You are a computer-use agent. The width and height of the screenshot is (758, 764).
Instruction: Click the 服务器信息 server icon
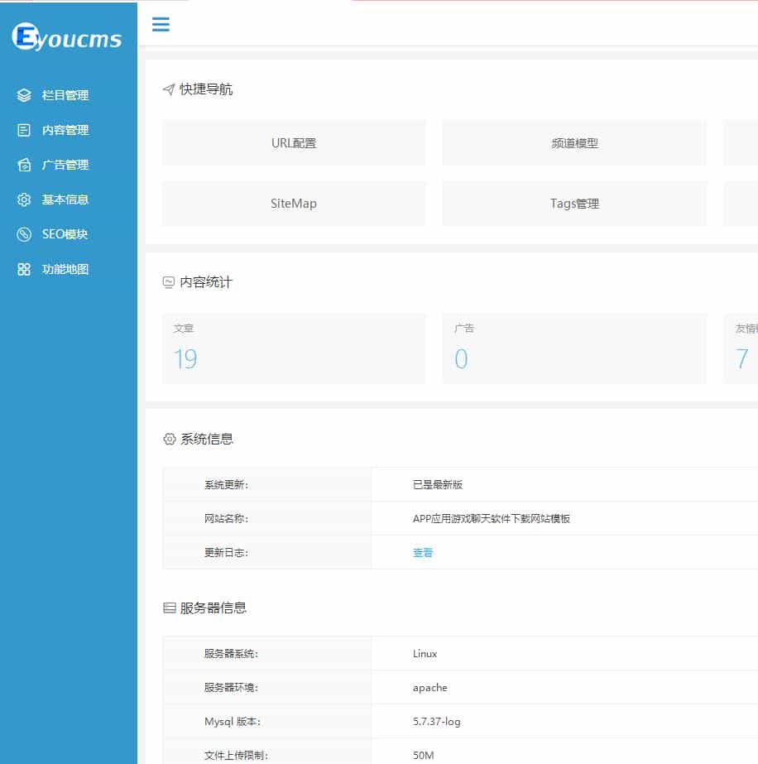(x=169, y=608)
